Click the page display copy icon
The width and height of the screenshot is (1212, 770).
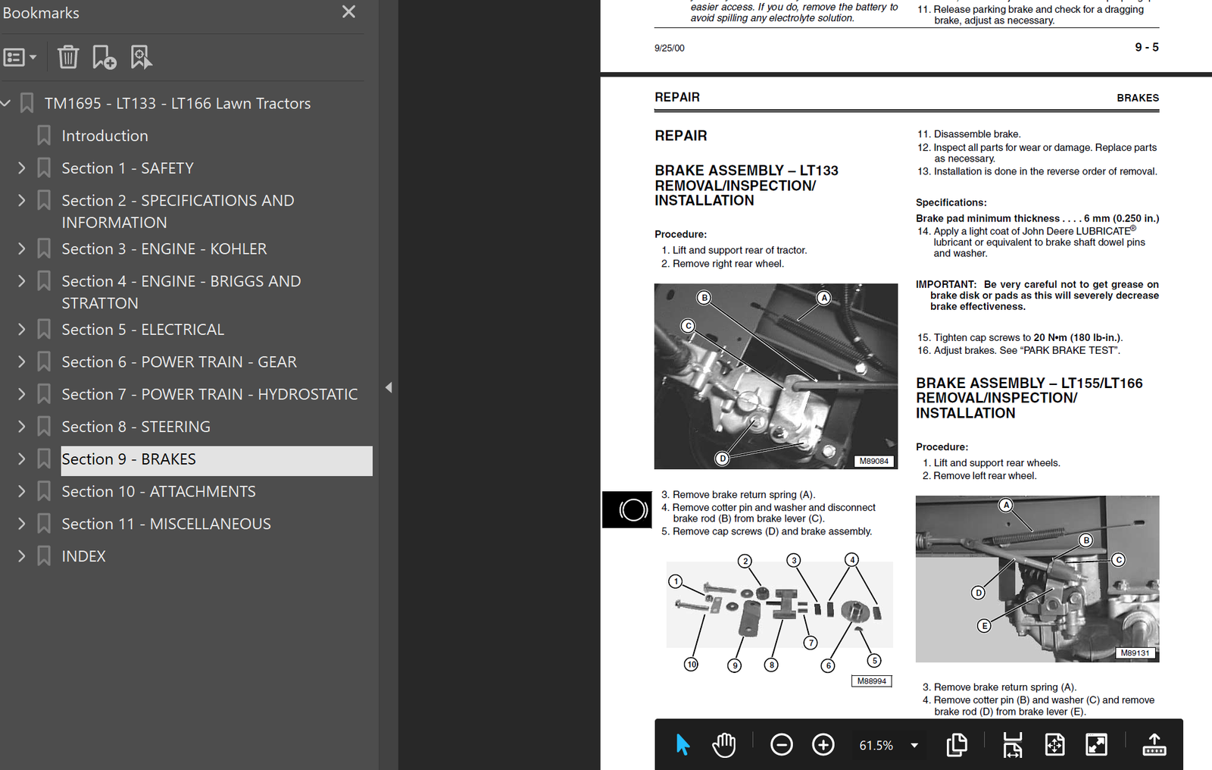click(x=957, y=745)
